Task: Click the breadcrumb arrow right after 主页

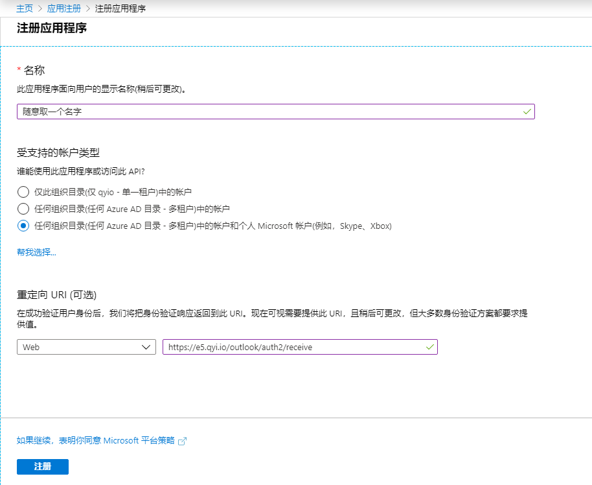Action: [x=40, y=8]
